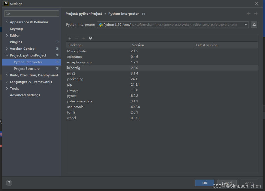
Task: Click the search magnifier icon
Action: (x=8, y=14)
